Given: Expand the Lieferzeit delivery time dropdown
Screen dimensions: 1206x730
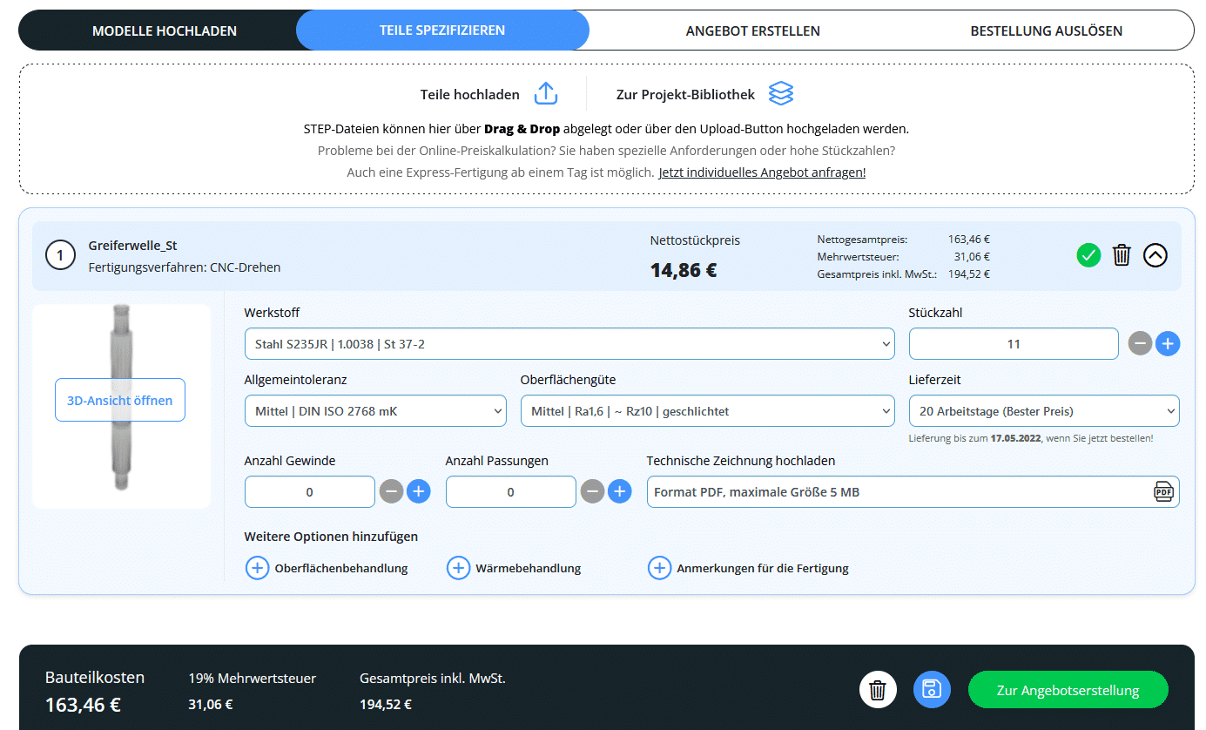Looking at the screenshot, I should click(1043, 411).
